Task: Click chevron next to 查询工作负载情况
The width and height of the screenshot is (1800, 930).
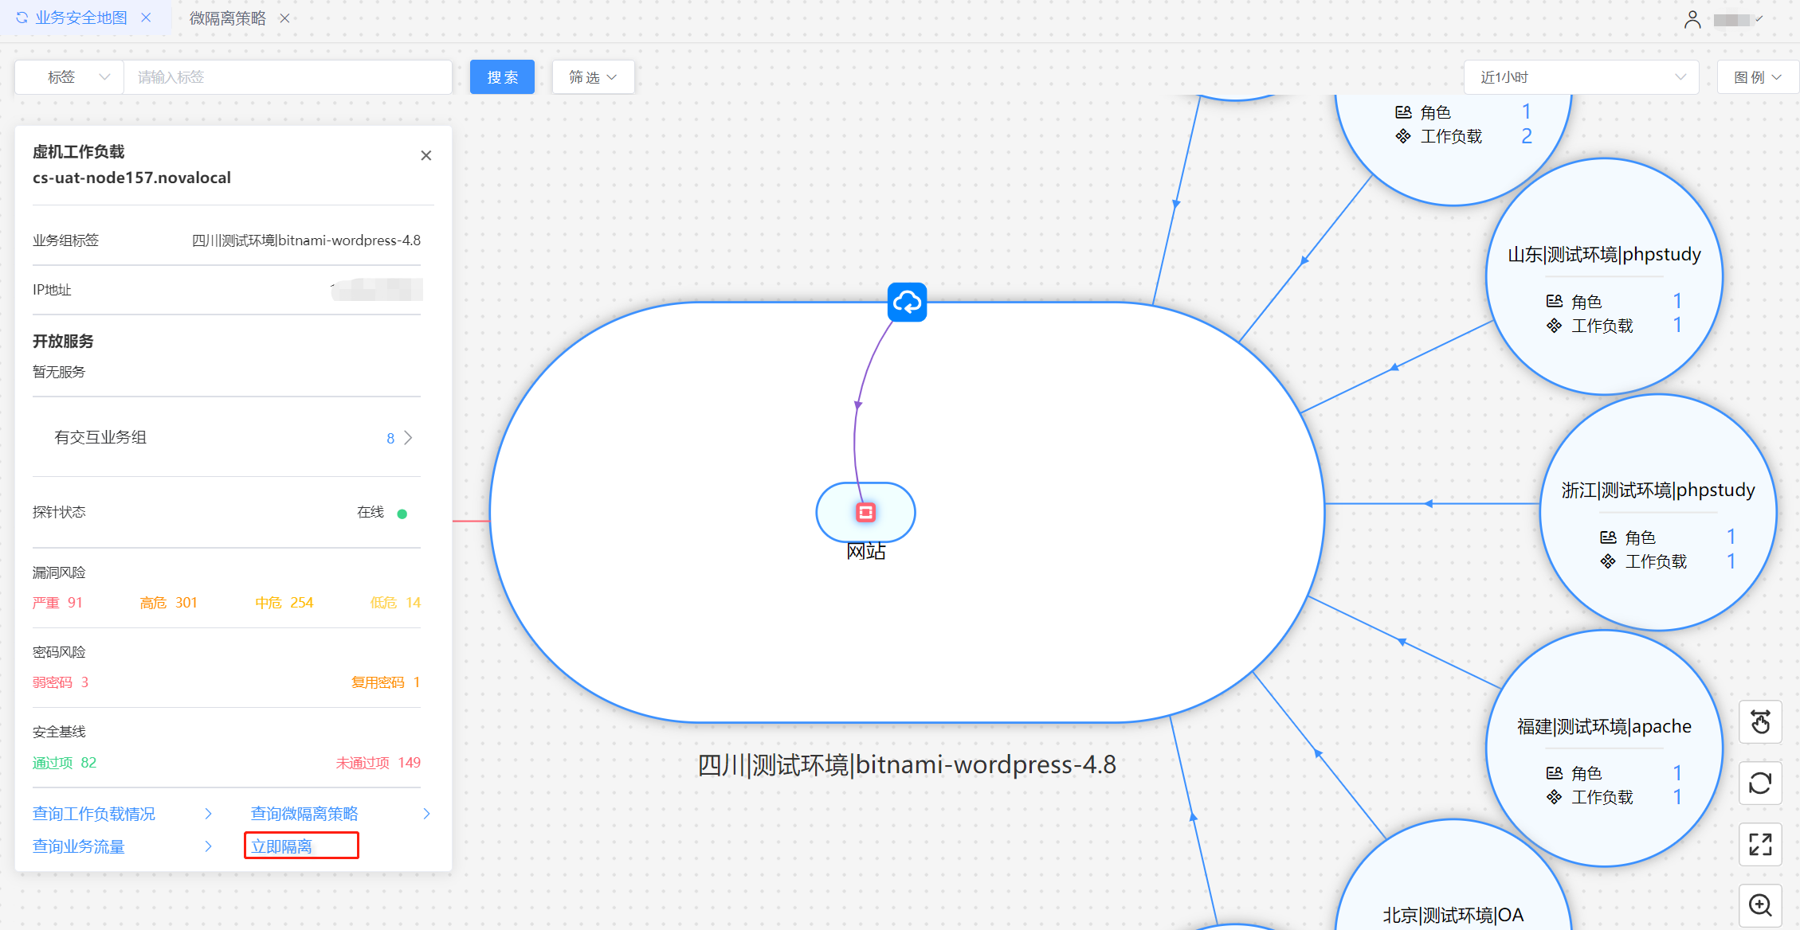Action: coord(208,814)
